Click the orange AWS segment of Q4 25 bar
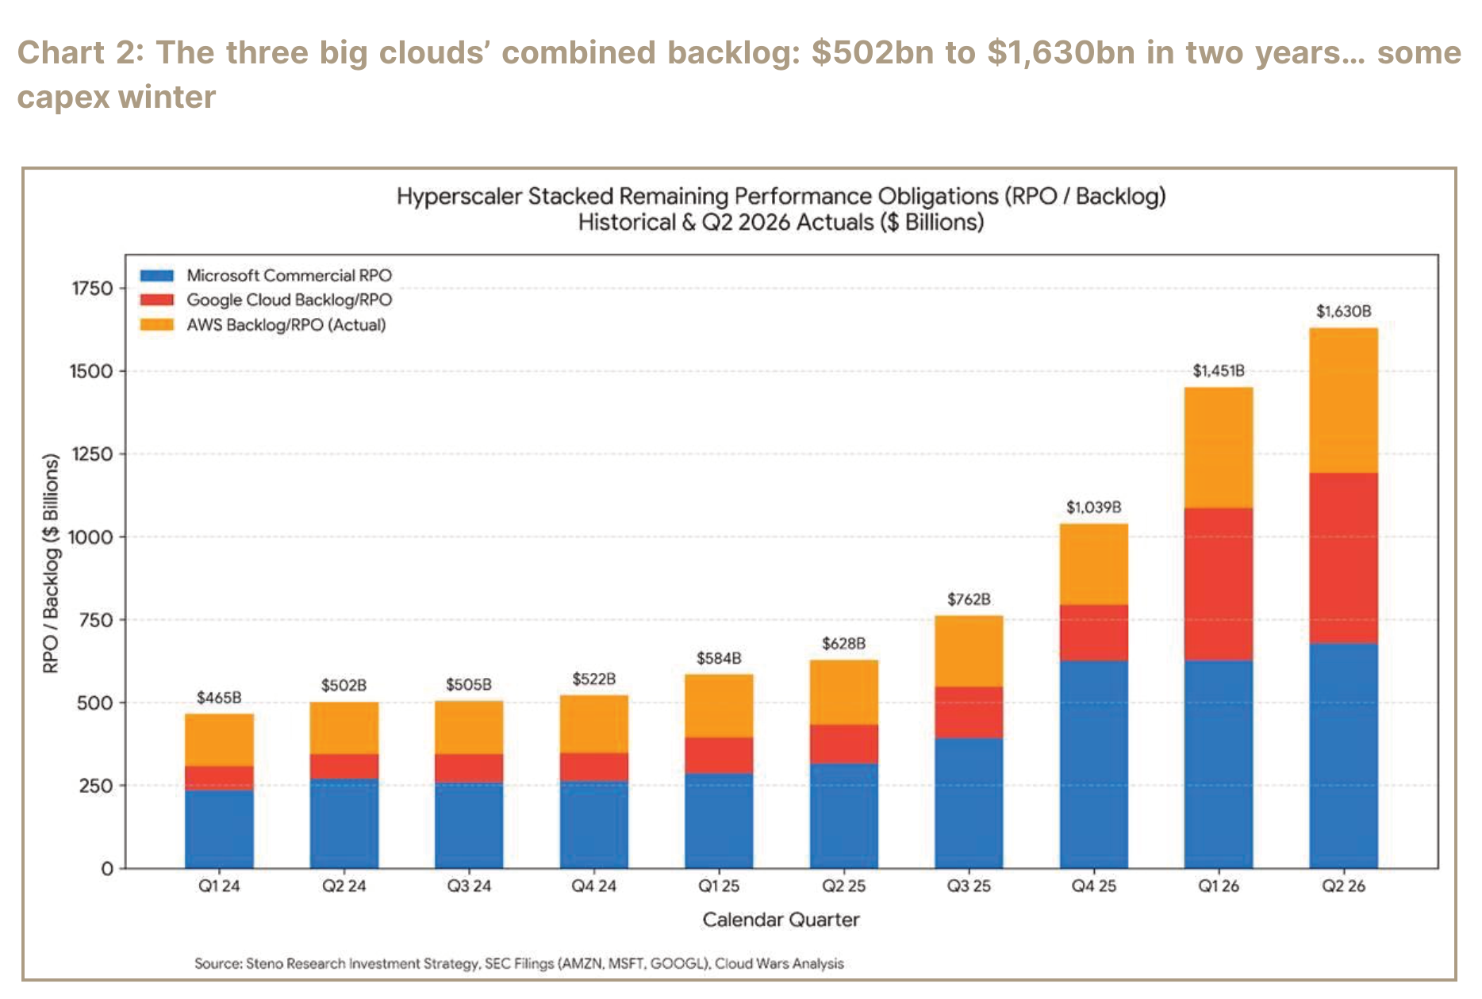 [x=1093, y=565]
